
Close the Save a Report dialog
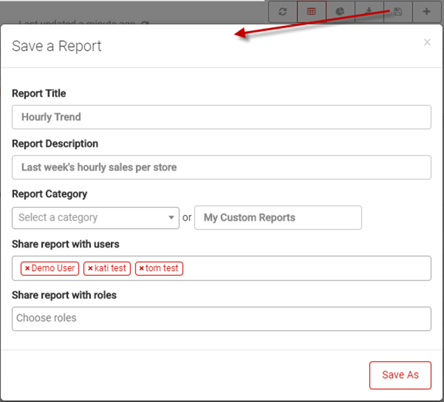point(427,43)
